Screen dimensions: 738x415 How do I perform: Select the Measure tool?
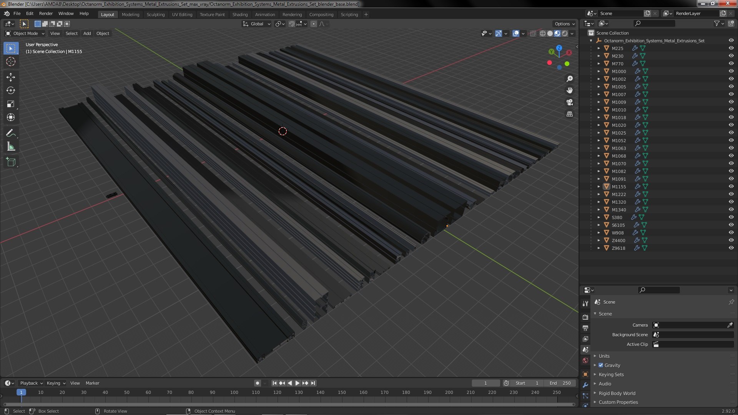11,147
